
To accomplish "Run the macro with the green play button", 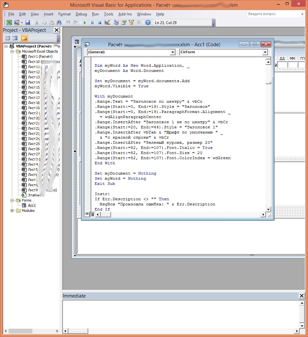I will [85, 22].
